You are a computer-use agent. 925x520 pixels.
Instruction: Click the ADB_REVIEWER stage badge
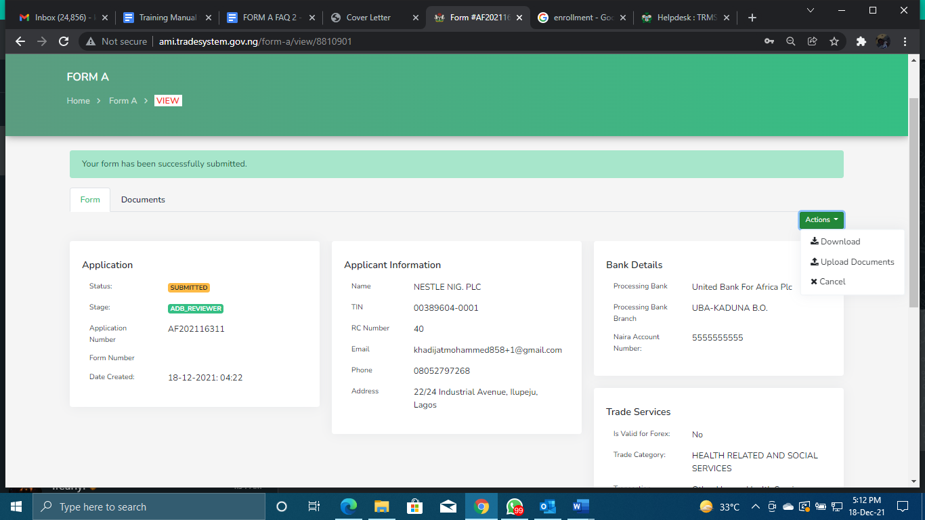(x=196, y=309)
